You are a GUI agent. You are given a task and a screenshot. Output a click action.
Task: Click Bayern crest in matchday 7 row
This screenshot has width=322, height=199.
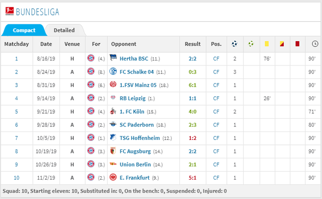point(91,137)
